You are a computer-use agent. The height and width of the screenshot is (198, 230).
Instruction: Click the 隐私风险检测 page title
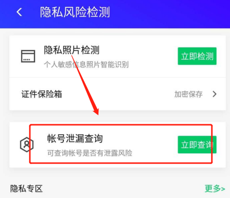point(75,12)
